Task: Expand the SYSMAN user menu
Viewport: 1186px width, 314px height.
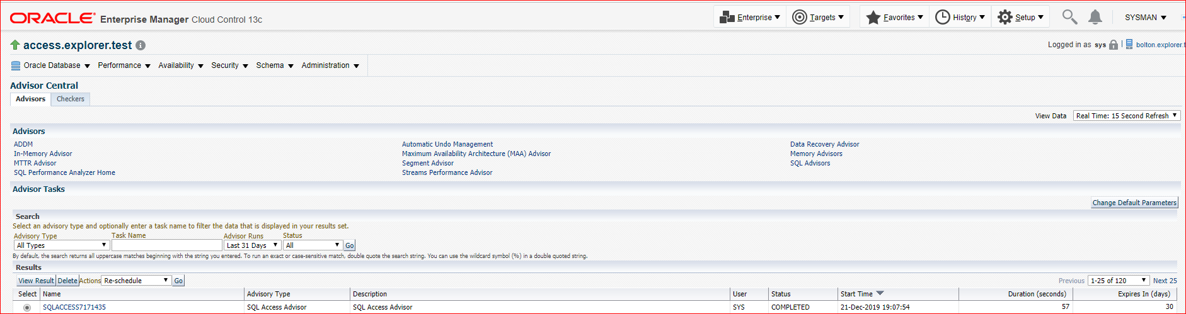Action: coord(1146,18)
